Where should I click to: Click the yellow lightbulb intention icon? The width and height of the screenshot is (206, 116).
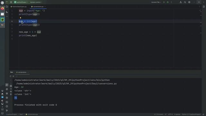click(20, 18)
